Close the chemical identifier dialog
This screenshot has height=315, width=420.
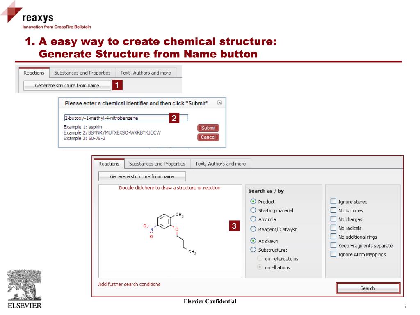(x=219, y=103)
